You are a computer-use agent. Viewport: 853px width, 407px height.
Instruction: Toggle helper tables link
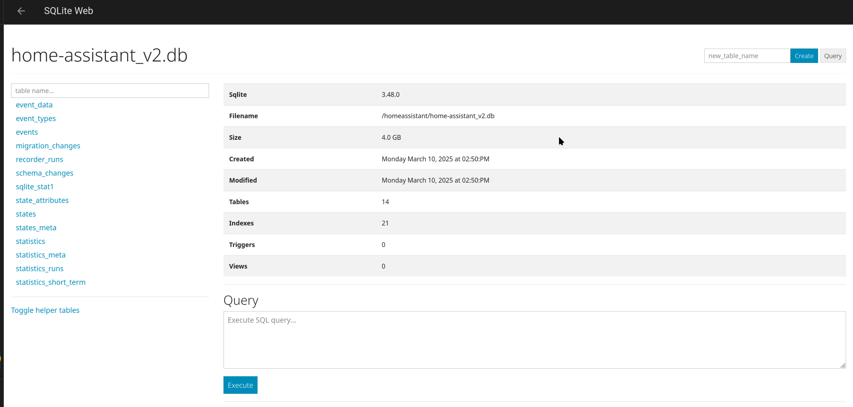point(45,310)
